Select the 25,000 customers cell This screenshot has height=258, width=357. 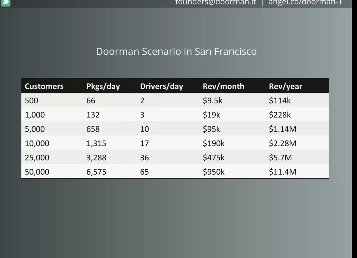coord(37,158)
